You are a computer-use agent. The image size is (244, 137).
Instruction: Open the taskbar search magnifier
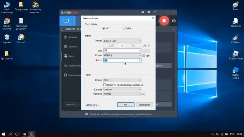(10, 134)
